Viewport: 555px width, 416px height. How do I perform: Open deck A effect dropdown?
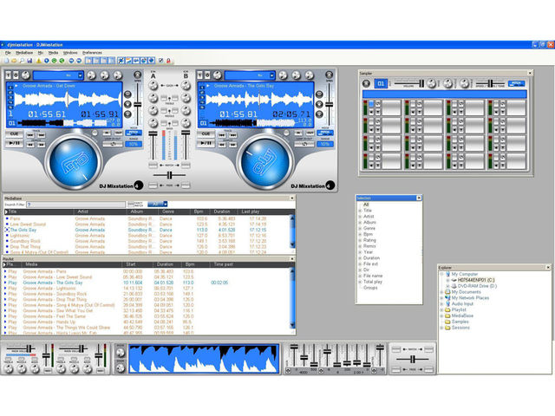pos(81,75)
